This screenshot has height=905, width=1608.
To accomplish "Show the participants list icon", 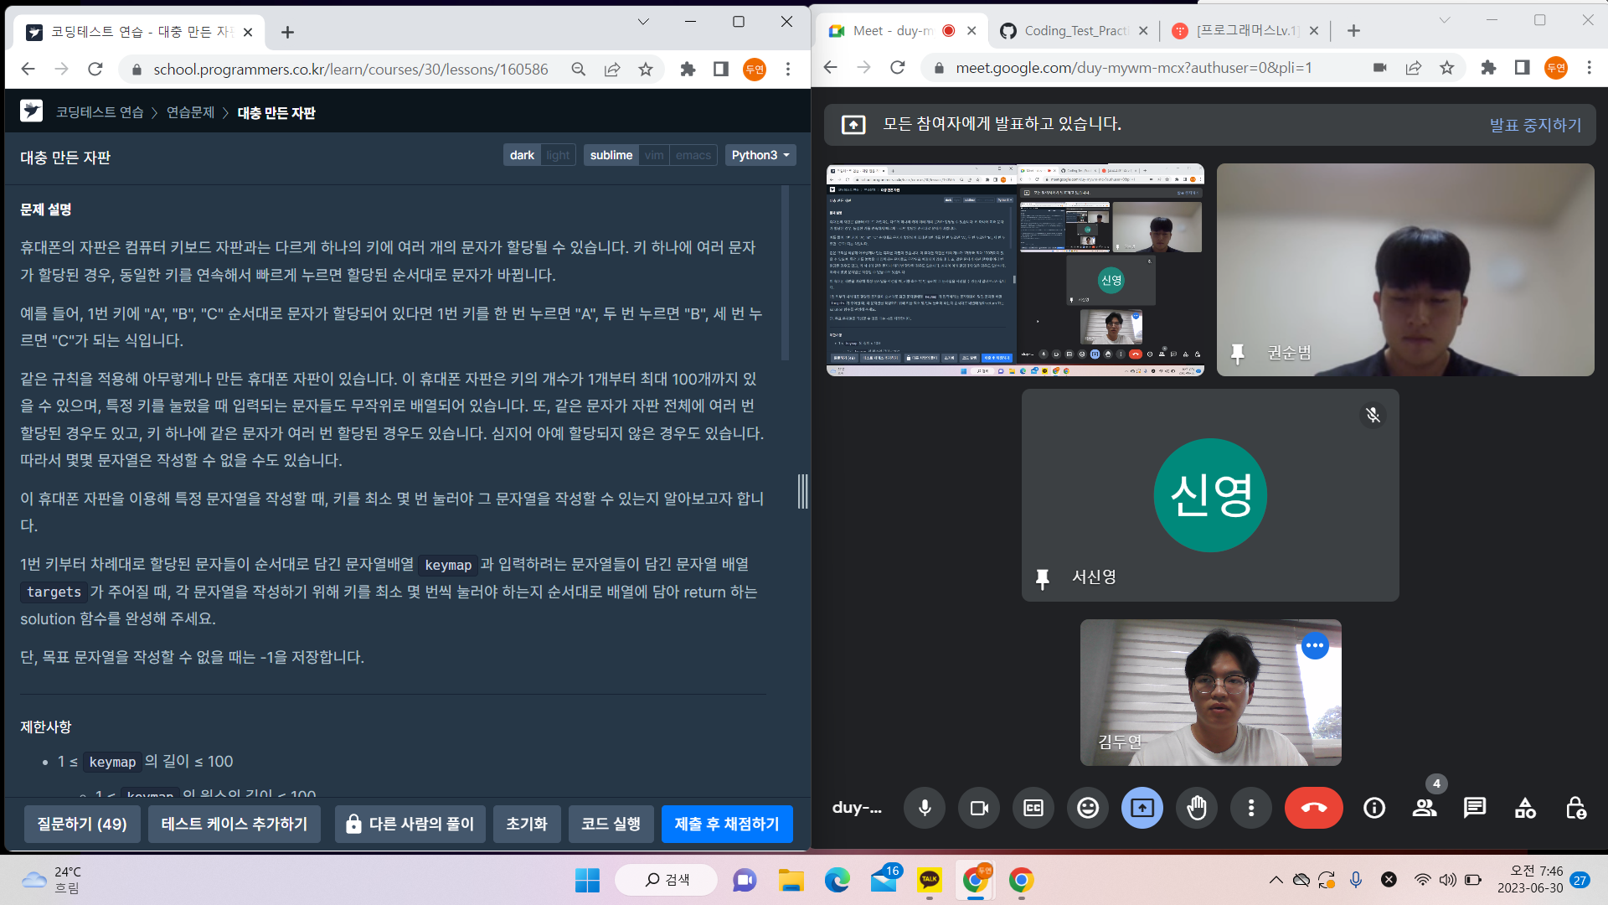I will pos(1424,808).
